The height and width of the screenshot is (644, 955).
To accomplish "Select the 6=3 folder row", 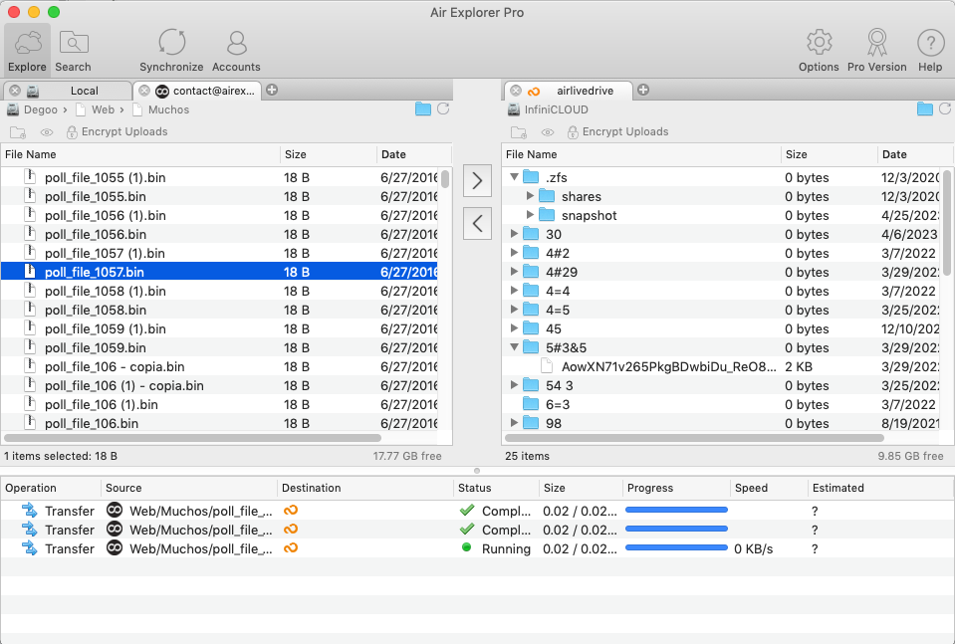I will click(722, 404).
